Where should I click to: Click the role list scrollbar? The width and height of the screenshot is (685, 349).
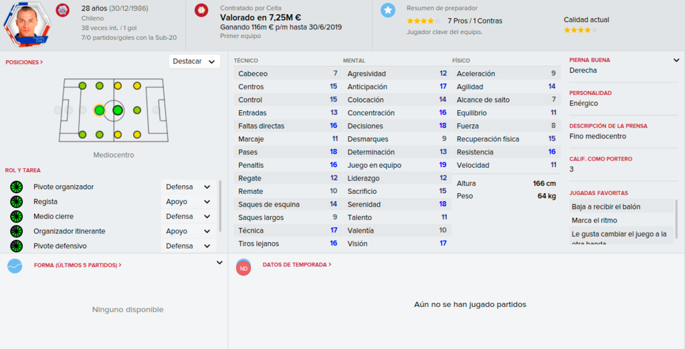[x=219, y=205]
